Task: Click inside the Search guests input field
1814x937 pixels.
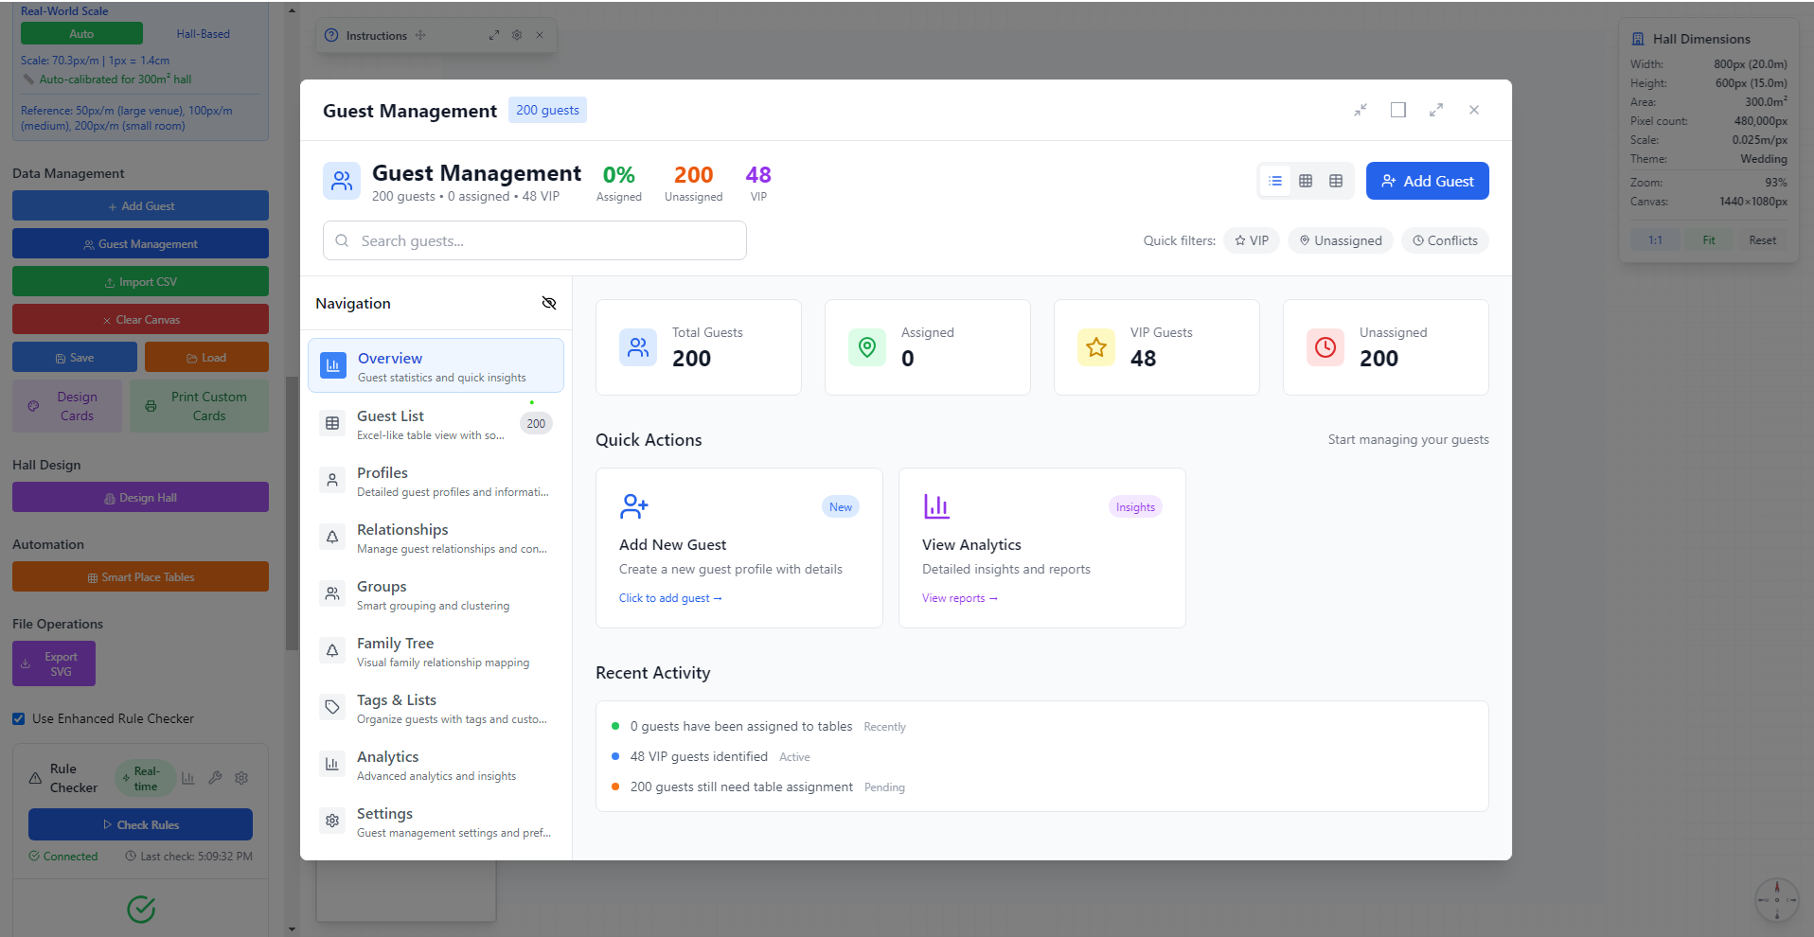Action: [534, 240]
